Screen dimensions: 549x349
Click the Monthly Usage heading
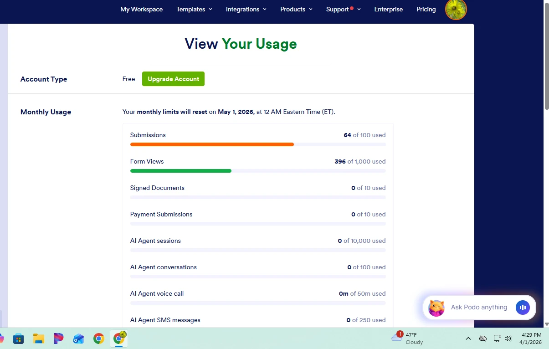tap(46, 112)
